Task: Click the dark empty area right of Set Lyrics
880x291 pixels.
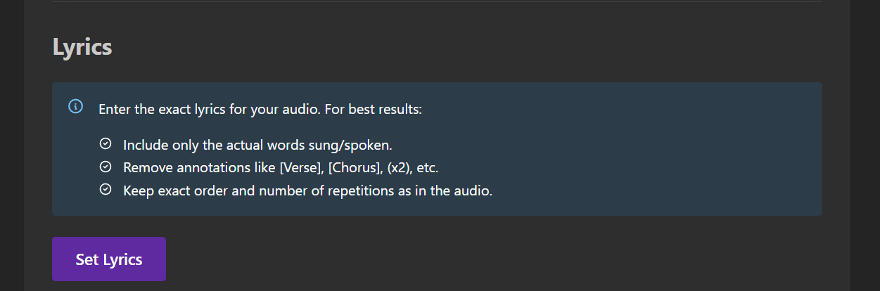Action: (492, 259)
